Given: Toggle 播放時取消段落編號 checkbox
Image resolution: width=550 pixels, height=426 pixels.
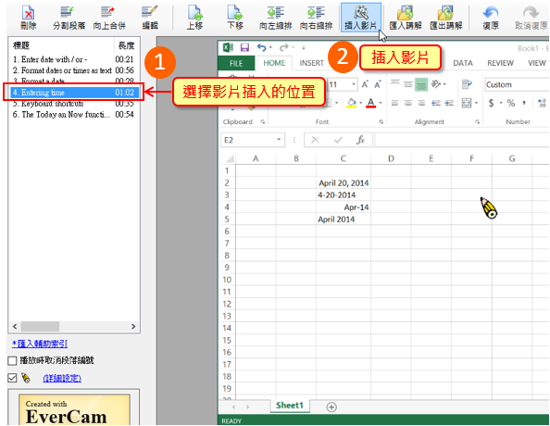Looking at the screenshot, I should [12, 361].
